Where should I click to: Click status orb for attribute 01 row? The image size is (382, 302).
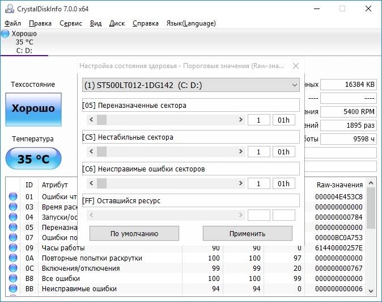[x=13, y=196]
